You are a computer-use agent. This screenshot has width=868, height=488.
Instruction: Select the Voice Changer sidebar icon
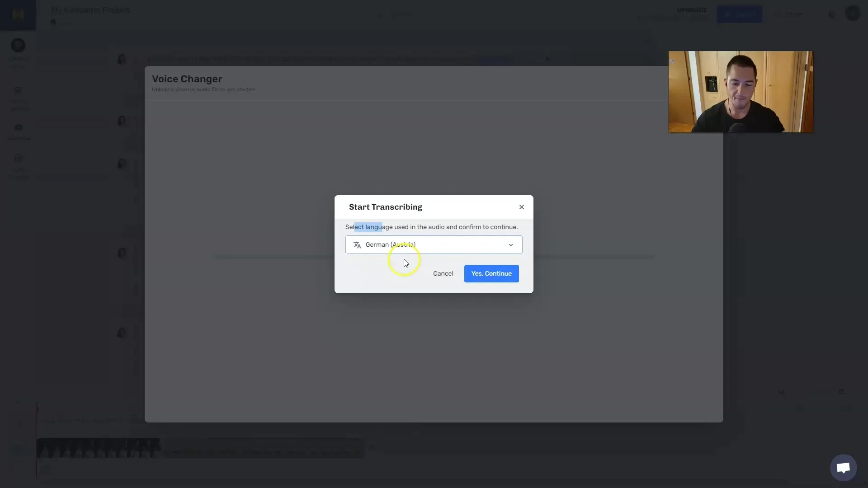coord(18,159)
